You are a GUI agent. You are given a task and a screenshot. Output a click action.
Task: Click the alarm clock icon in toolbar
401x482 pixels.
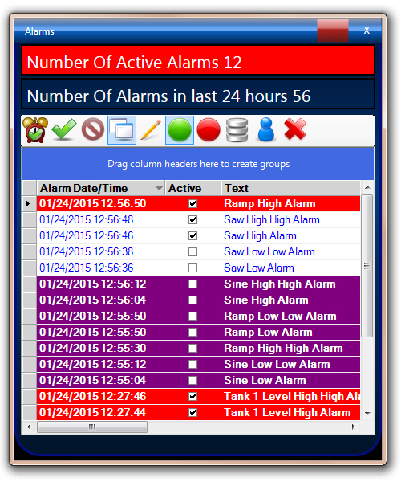point(35,130)
